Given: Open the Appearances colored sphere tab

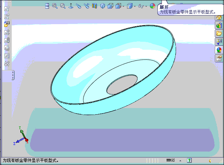Looking at the screenshot, I should [x=219, y=50].
